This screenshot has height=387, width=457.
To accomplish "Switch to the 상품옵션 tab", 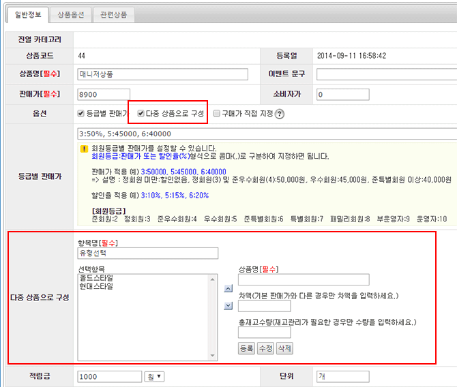I will (73, 14).
